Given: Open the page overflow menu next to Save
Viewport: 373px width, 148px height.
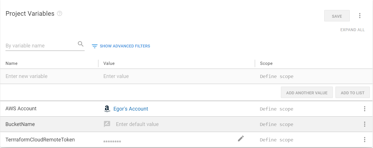Looking at the screenshot, I should coord(360,16).
